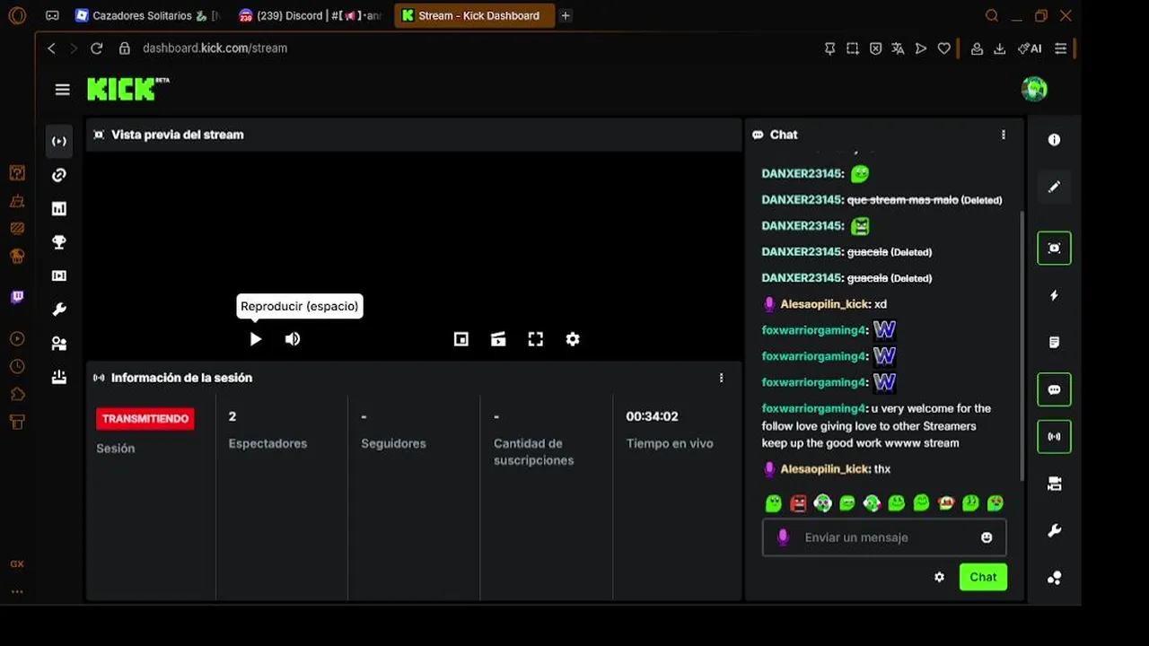Switch to the Discord browser tab
Screen dimensions: 1149x646
311,15
